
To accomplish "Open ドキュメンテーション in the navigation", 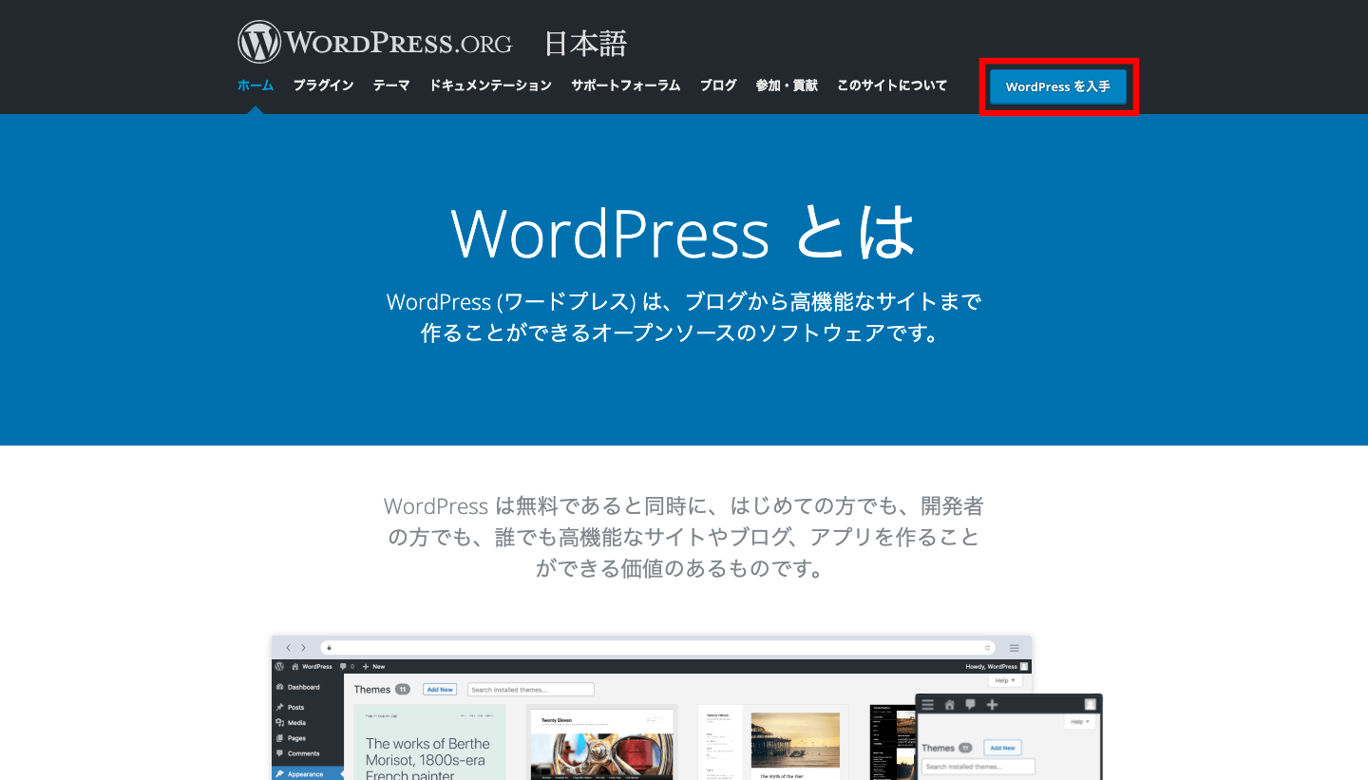I will (x=490, y=86).
